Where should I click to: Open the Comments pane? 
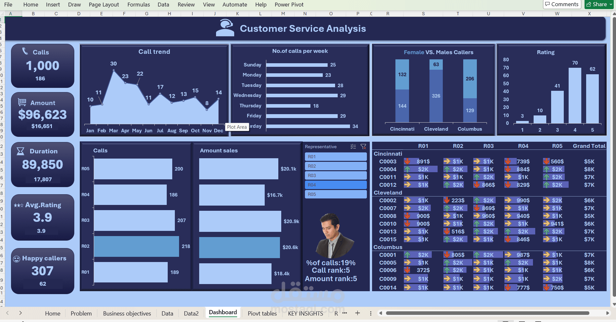pos(562,4)
